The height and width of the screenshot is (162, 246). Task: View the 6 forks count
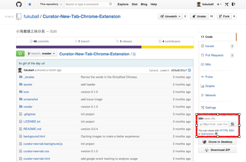click(x=234, y=16)
